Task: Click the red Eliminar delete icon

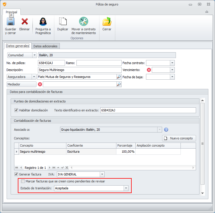Action: pyautogui.click(x=24, y=21)
